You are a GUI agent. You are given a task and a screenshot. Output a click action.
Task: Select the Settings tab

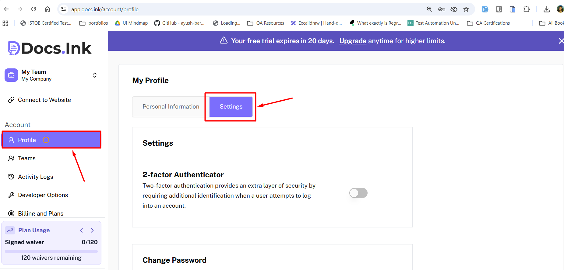click(x=231, y=107)
